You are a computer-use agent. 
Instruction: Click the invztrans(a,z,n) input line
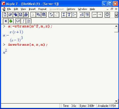click(28, 45)
